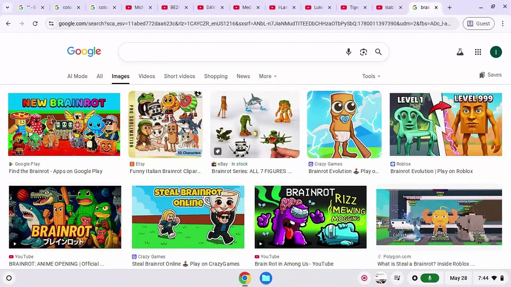Click the address bar URL
The width and height of the screenshot is (511, 287).
254,24
